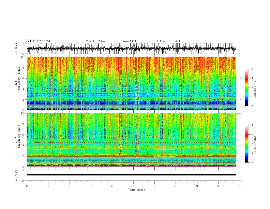
Task: Click the "-7" tick on the lower color bar
Action: tap(251, 162)
